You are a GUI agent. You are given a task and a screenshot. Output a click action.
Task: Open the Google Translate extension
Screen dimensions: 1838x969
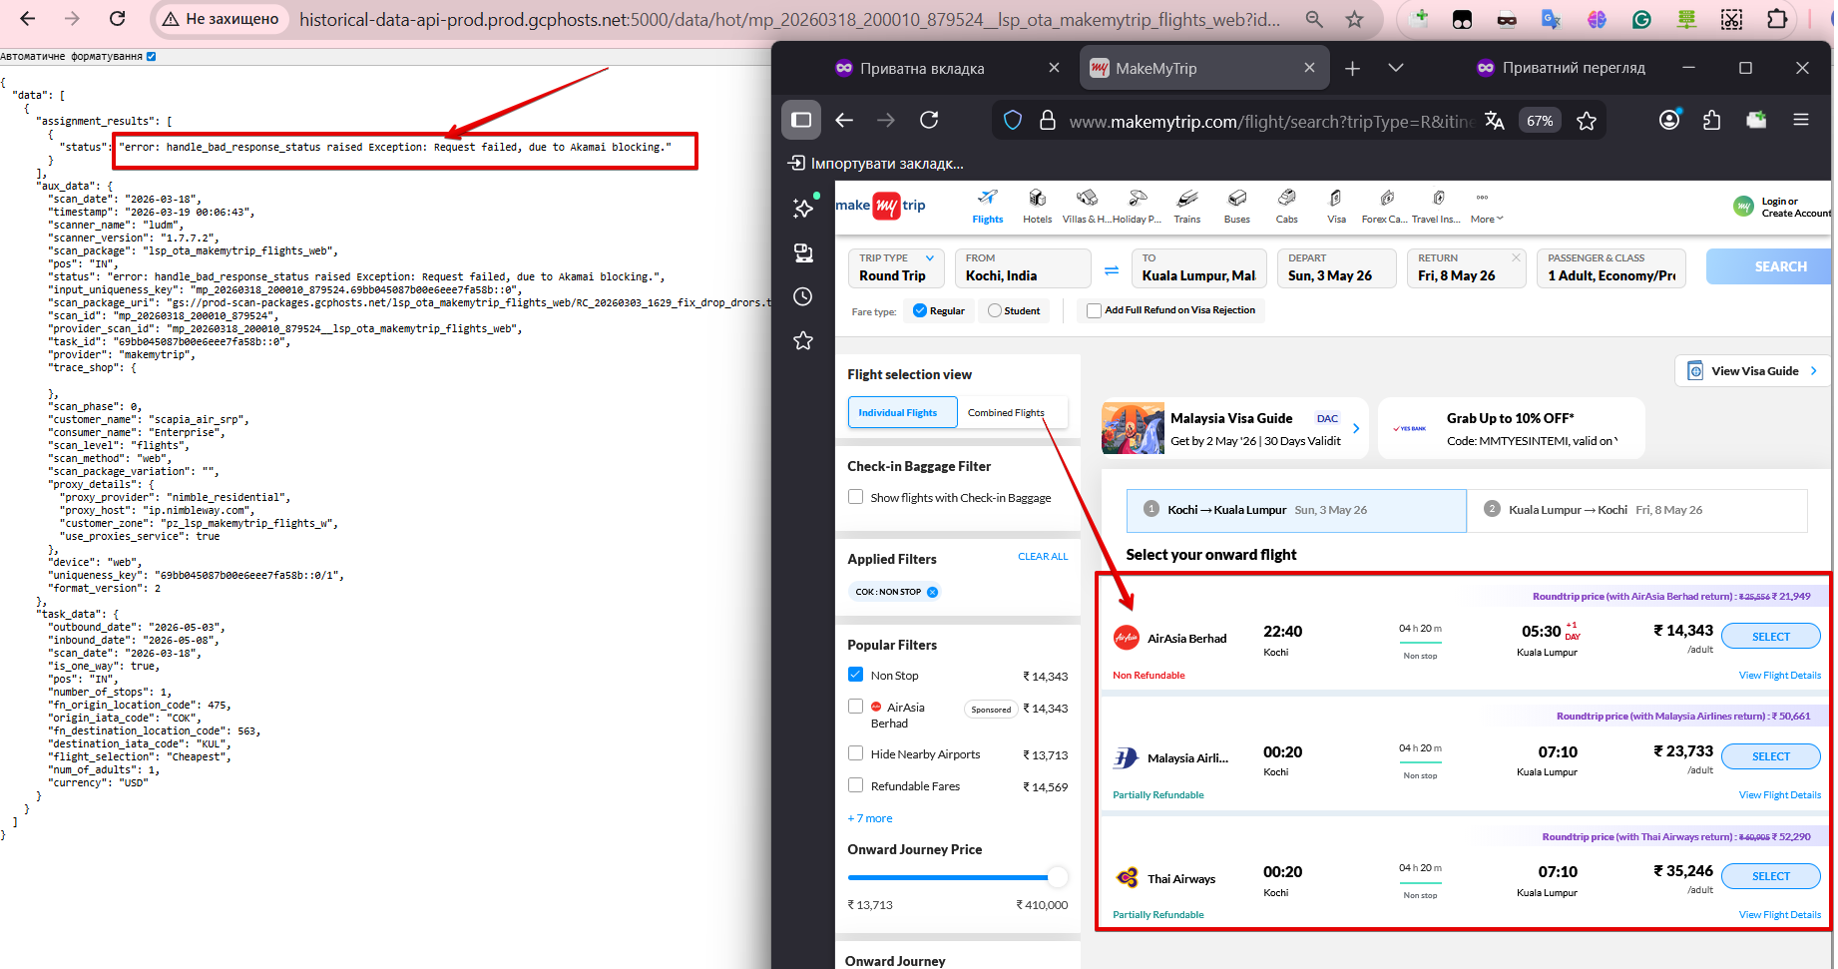tap(1551, 19)
